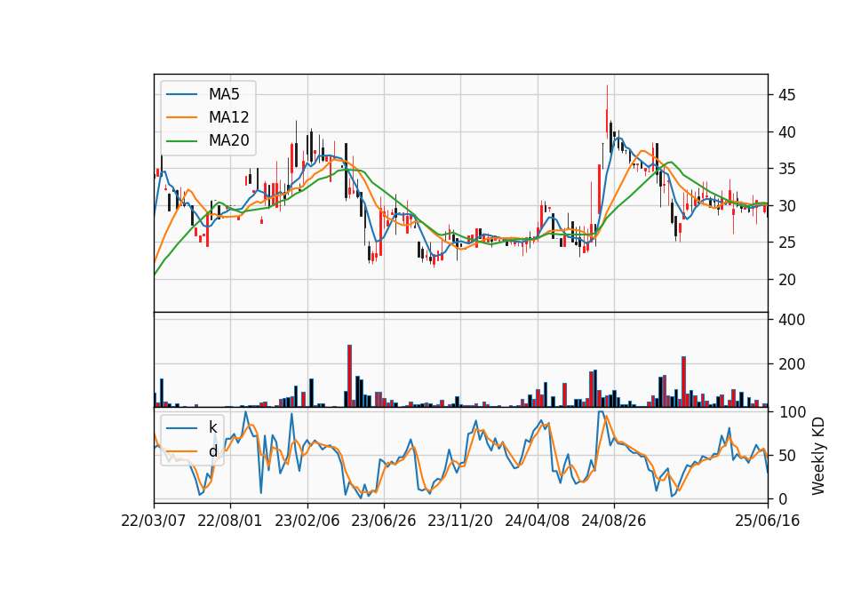Click the 22/08/01 date axis label
The height and width of the screenshot is (613, 853).
[x=229, y=521]
